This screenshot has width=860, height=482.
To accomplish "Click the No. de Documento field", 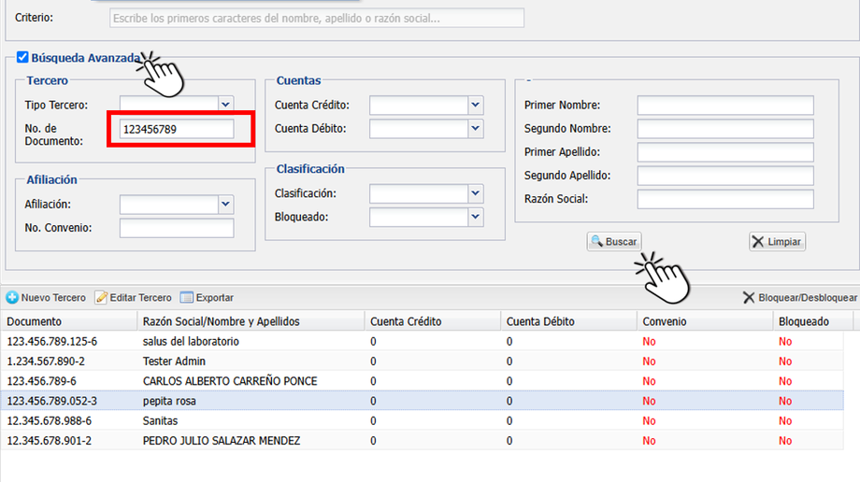I will coord(177,129).
